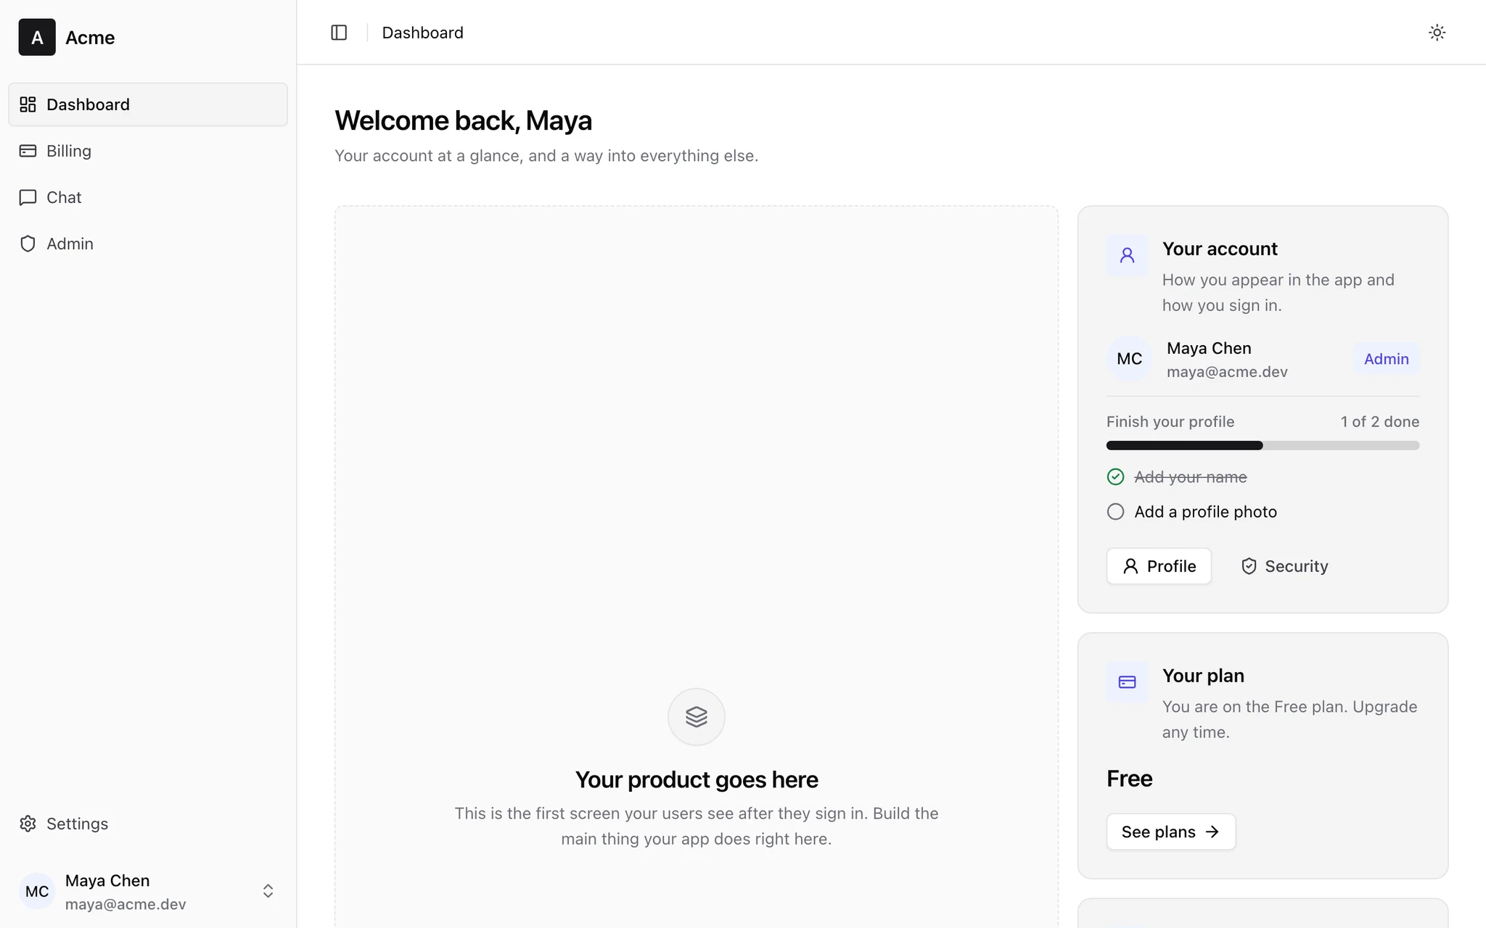Navigate to Admin in the sidebar
Image resolution: width=1486 pixels, height=928 pixels.
pos(148,244)
